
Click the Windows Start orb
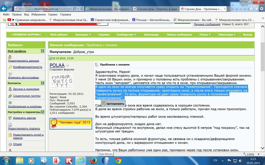(6, 161)
